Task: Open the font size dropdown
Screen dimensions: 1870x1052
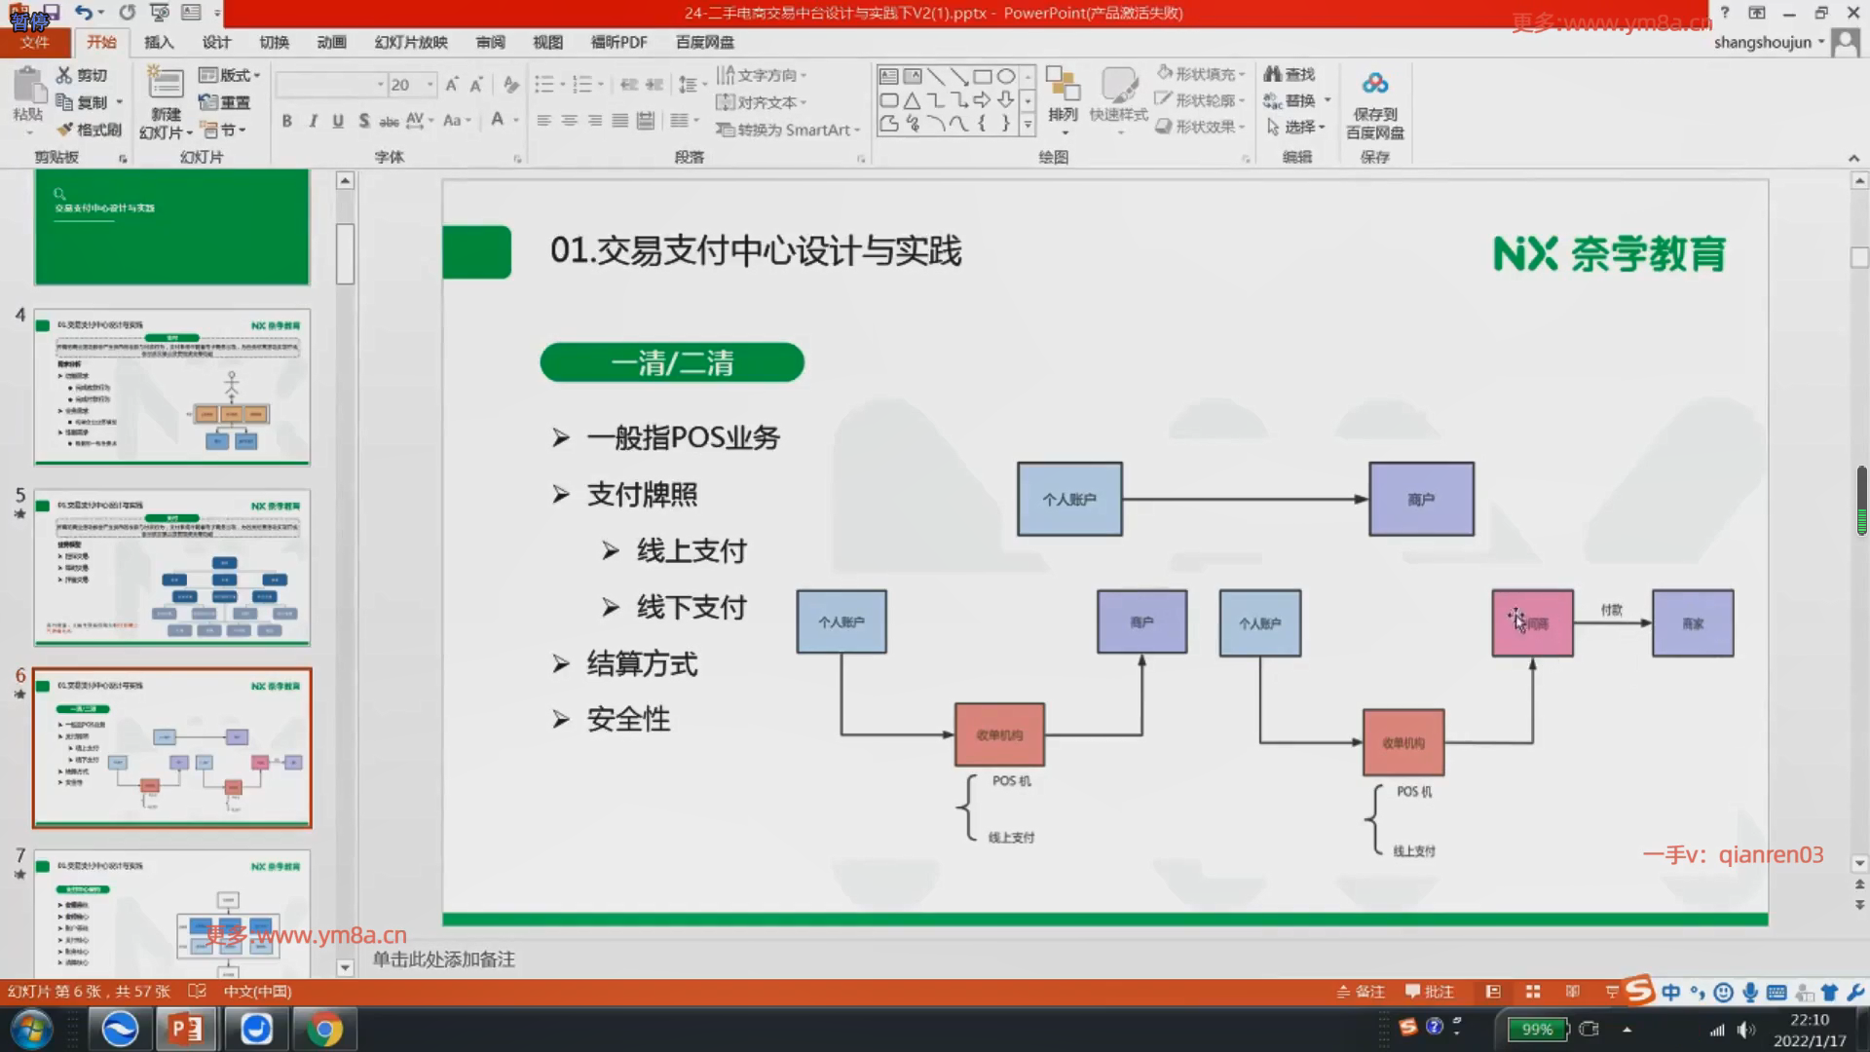Action: 430,85
